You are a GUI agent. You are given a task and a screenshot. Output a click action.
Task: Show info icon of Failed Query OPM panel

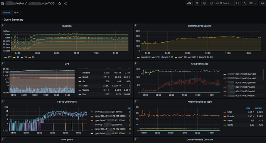[3, 101]
